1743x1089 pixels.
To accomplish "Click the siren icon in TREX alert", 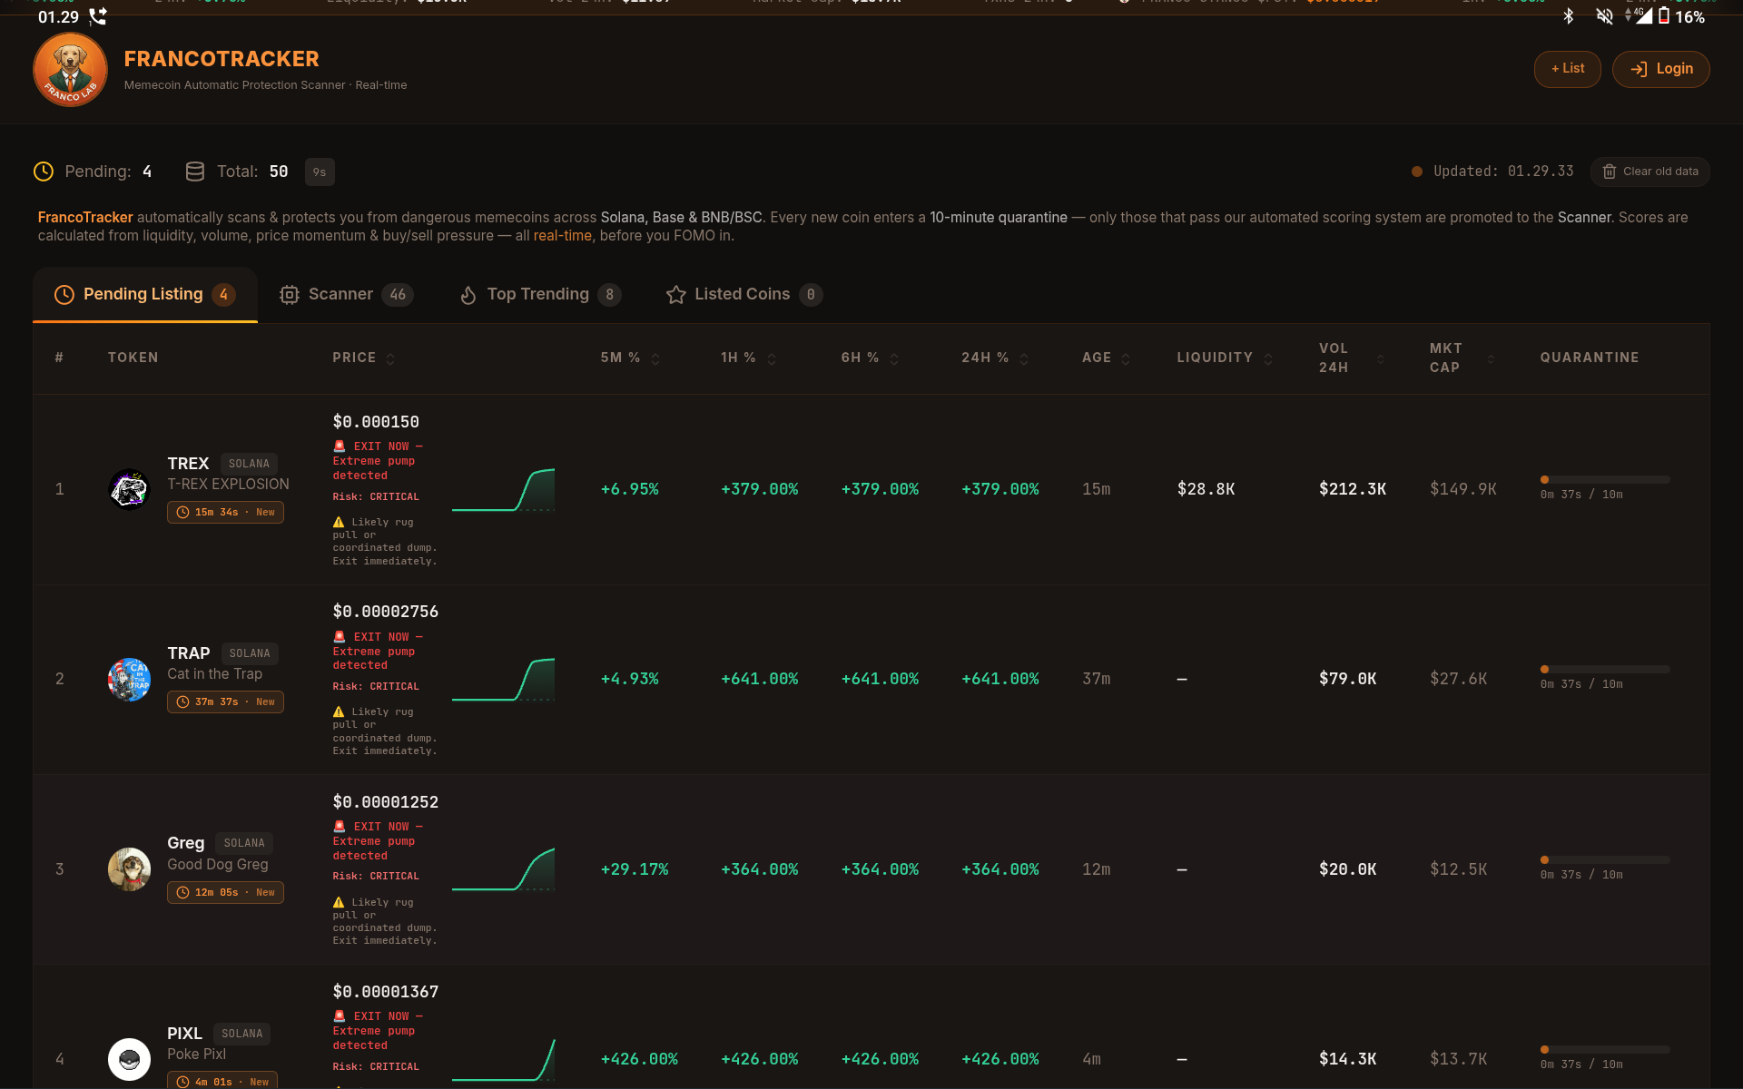I will [340, 446].
